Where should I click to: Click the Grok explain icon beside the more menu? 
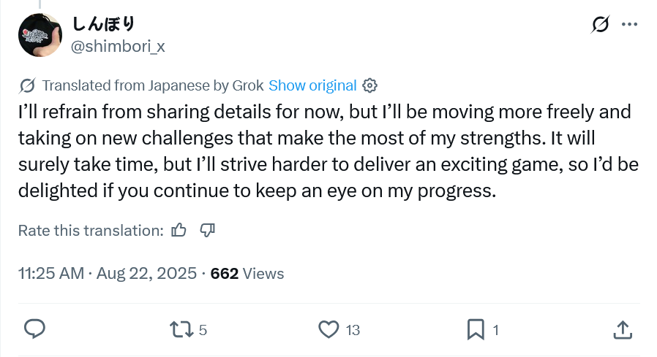pyautogui.click(x=600, y=24)
